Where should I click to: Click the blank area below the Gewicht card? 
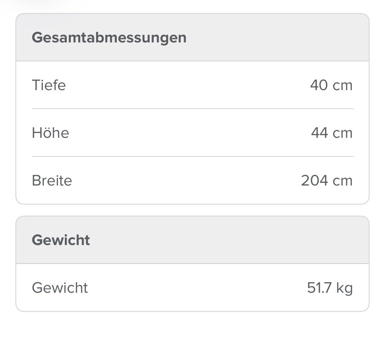(x=192, y=329)
